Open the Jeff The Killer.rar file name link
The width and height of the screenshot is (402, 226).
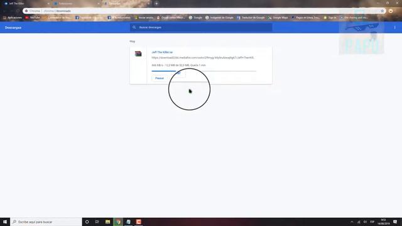pos(162,52)
